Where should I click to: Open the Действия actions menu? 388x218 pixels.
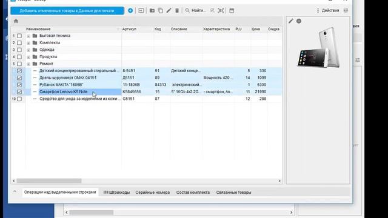[328, 10]
